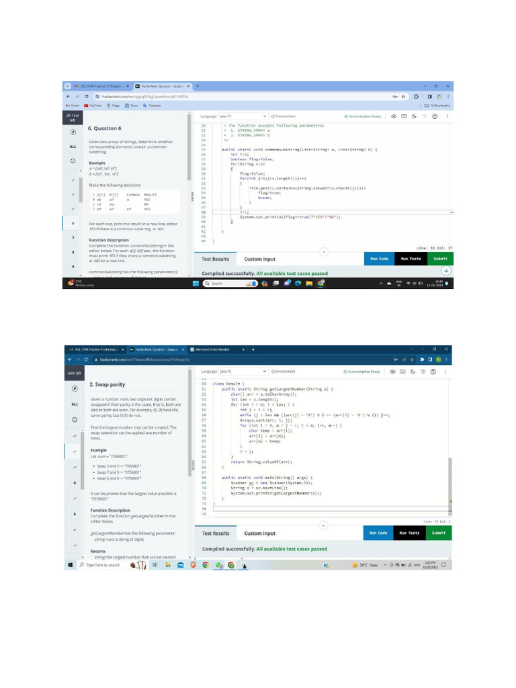Click panel divider handle in Question 6 window

pyautogui.click(x=193, y=197)
